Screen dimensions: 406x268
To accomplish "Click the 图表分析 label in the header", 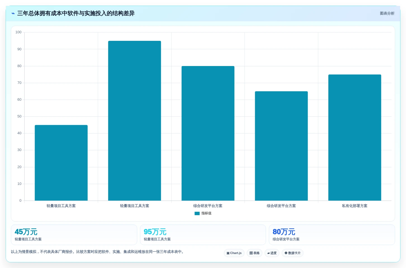I will coord(387,13).
